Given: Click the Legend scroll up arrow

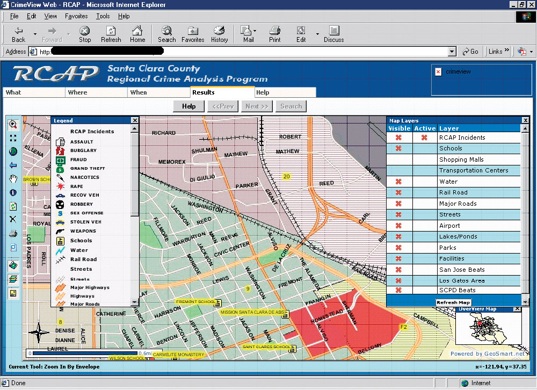Looking at the screenshot, I should pos(135,128).
